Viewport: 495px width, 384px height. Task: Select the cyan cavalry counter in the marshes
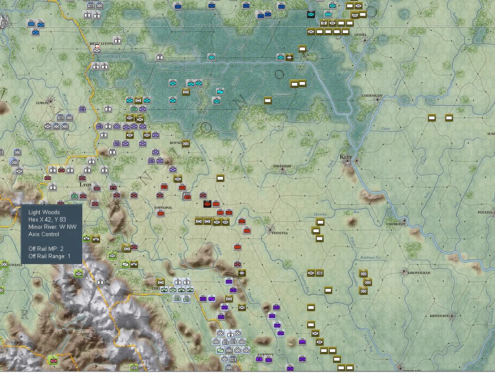[x=221, y=92]
